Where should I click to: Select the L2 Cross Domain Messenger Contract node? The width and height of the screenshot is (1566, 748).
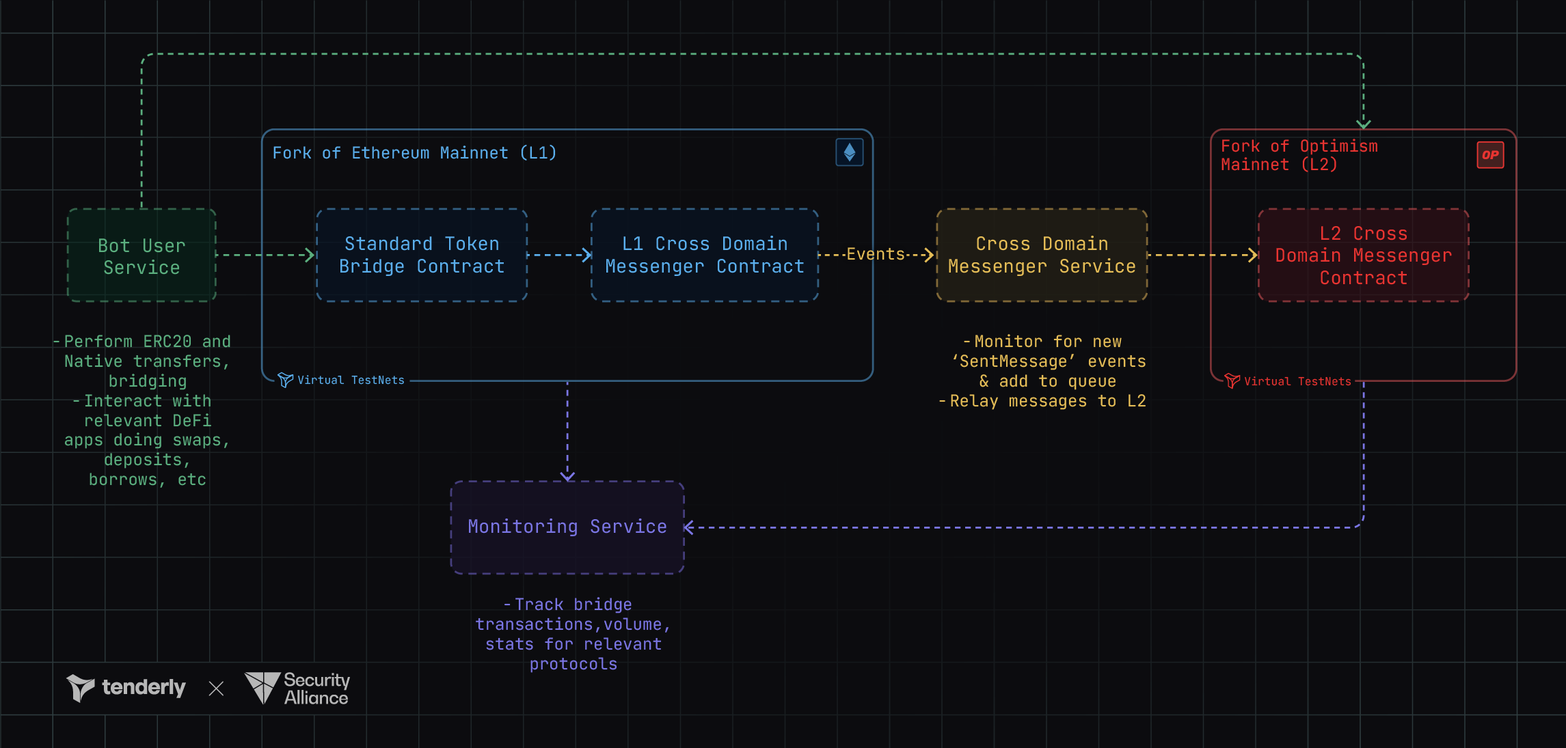click(1363, 255)
